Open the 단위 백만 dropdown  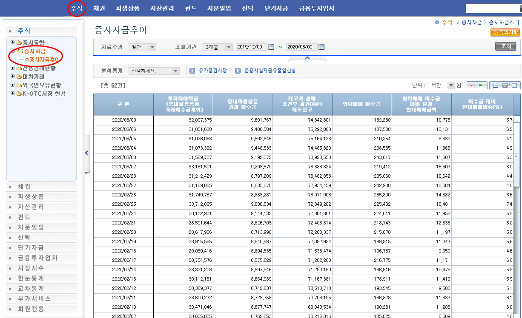[442, 85]
